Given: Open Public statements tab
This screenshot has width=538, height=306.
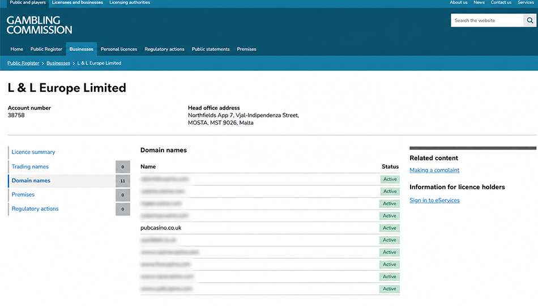Looking at the screenshot, I should click(x=211, y=49).
